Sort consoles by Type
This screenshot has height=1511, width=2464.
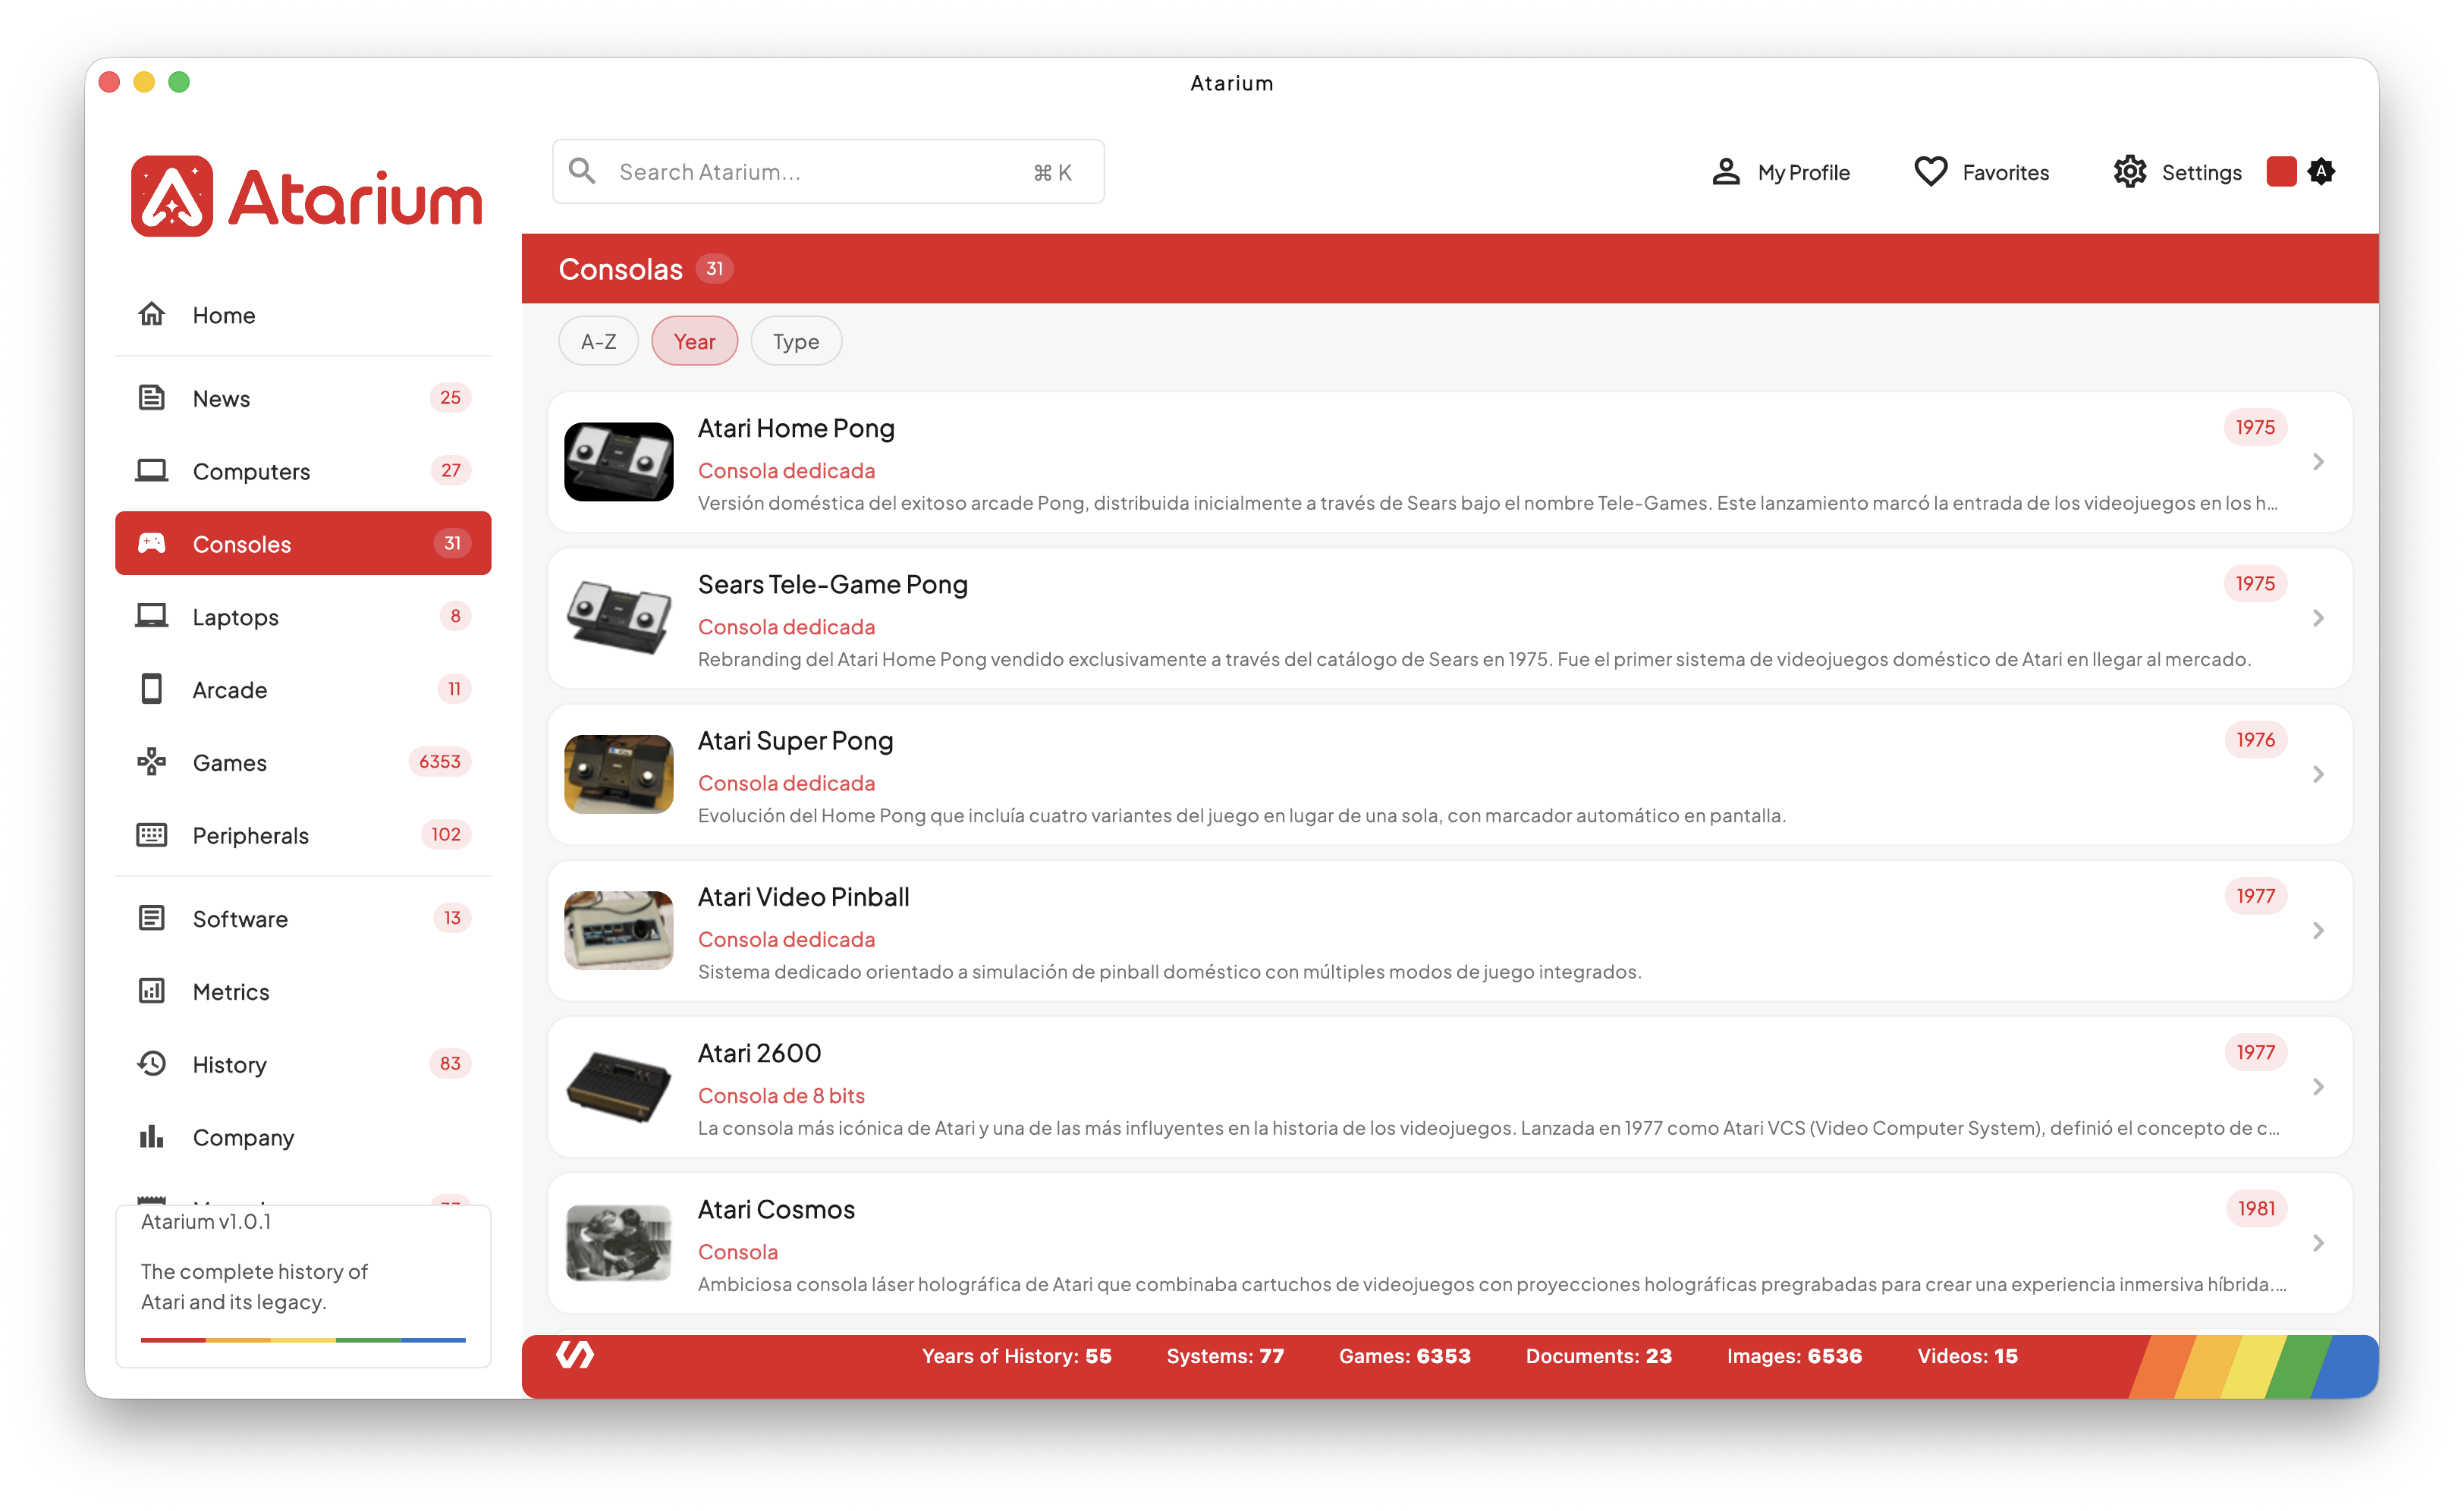point(796,342)
